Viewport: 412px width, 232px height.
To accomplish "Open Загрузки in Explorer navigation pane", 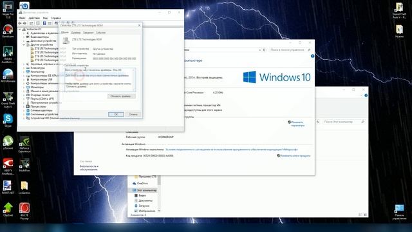I will tap(142, 206).
